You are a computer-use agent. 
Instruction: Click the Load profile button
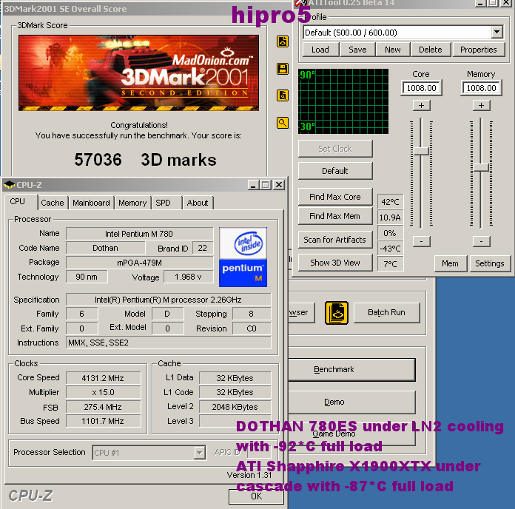(x=320, y=50)
